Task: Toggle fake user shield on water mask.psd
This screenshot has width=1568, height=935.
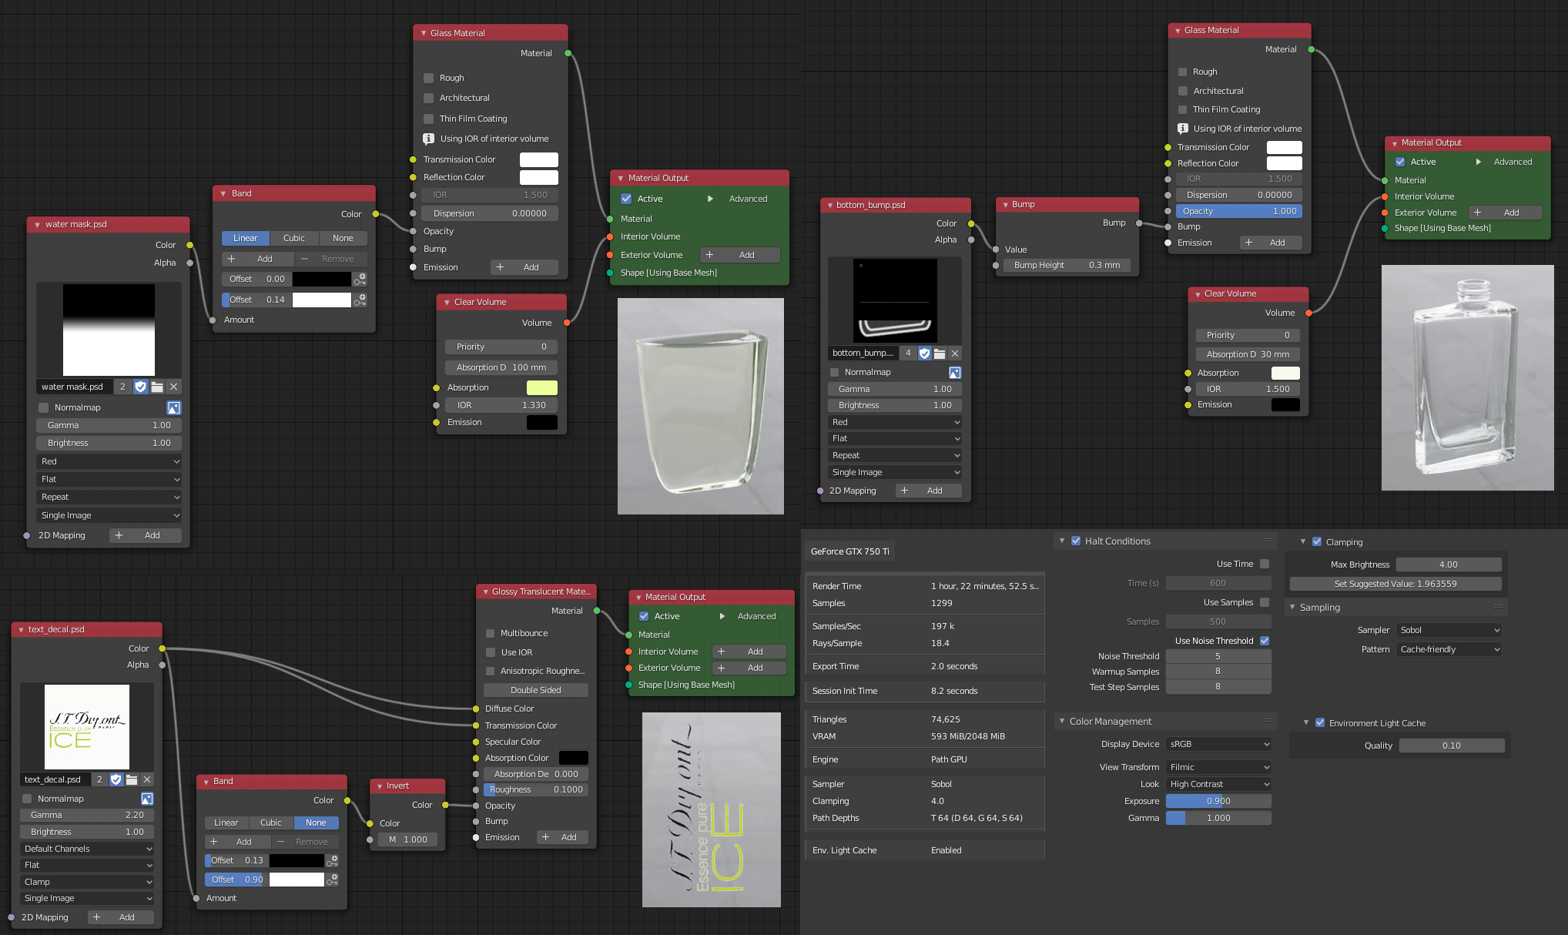Action: pos(141,387)
